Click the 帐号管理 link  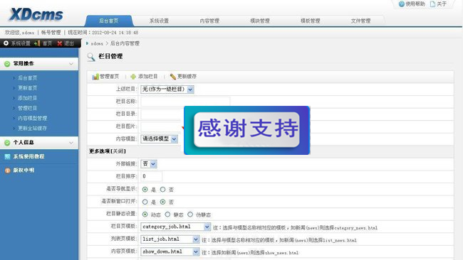click(x=51, y=33)
